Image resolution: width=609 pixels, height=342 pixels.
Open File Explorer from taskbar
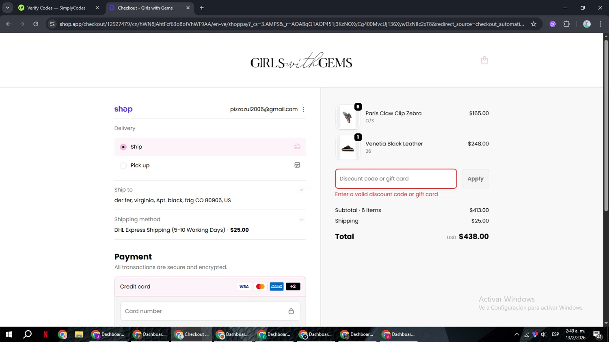point(79,334)
